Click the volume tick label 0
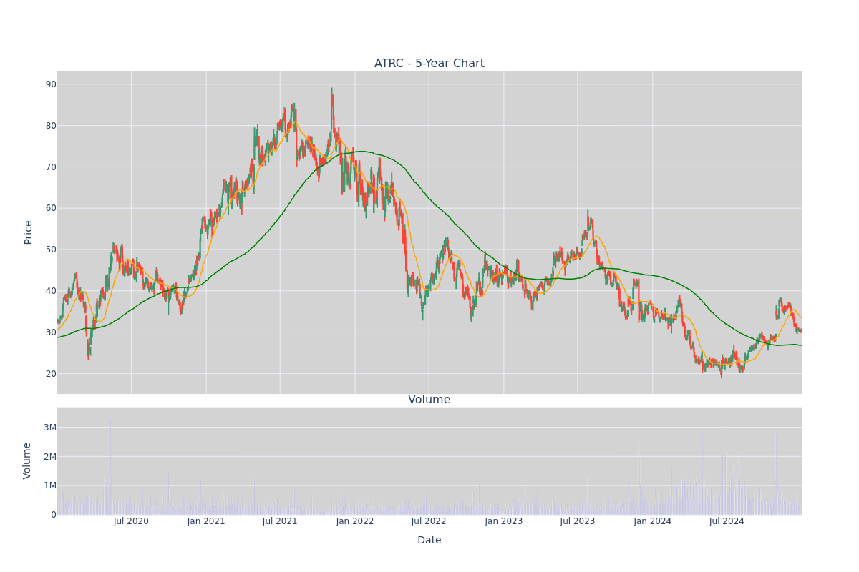Screen dimensions: 859x572 point(54,514)
